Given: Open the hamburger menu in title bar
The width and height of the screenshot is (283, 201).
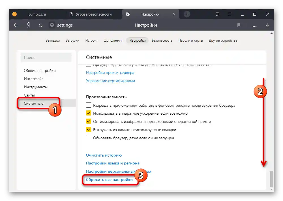Looking at the screenshot, I should click(x=230, y=14).
